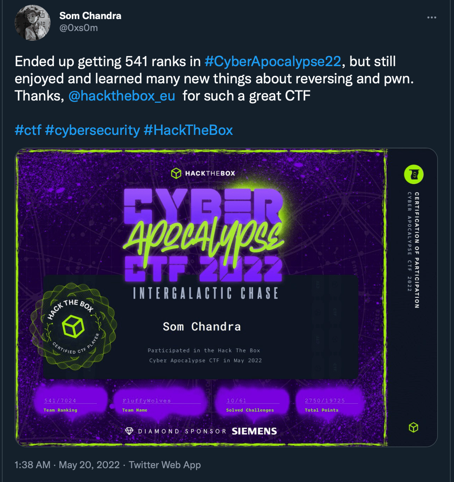Visit the @hackthebox_eu mention

(122, 96)
